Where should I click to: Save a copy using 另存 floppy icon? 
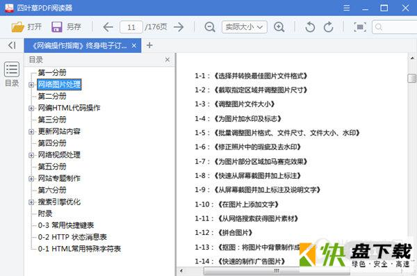click(x=57, y=27)
